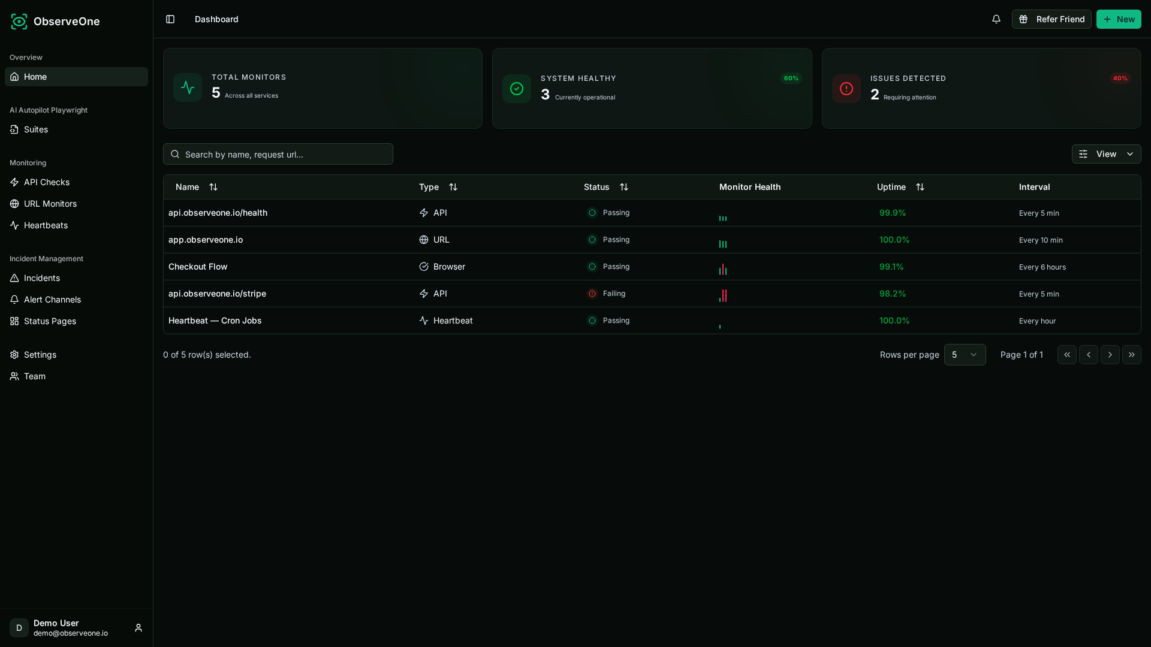Open Suites in the sidebar

tap(76, 129)
